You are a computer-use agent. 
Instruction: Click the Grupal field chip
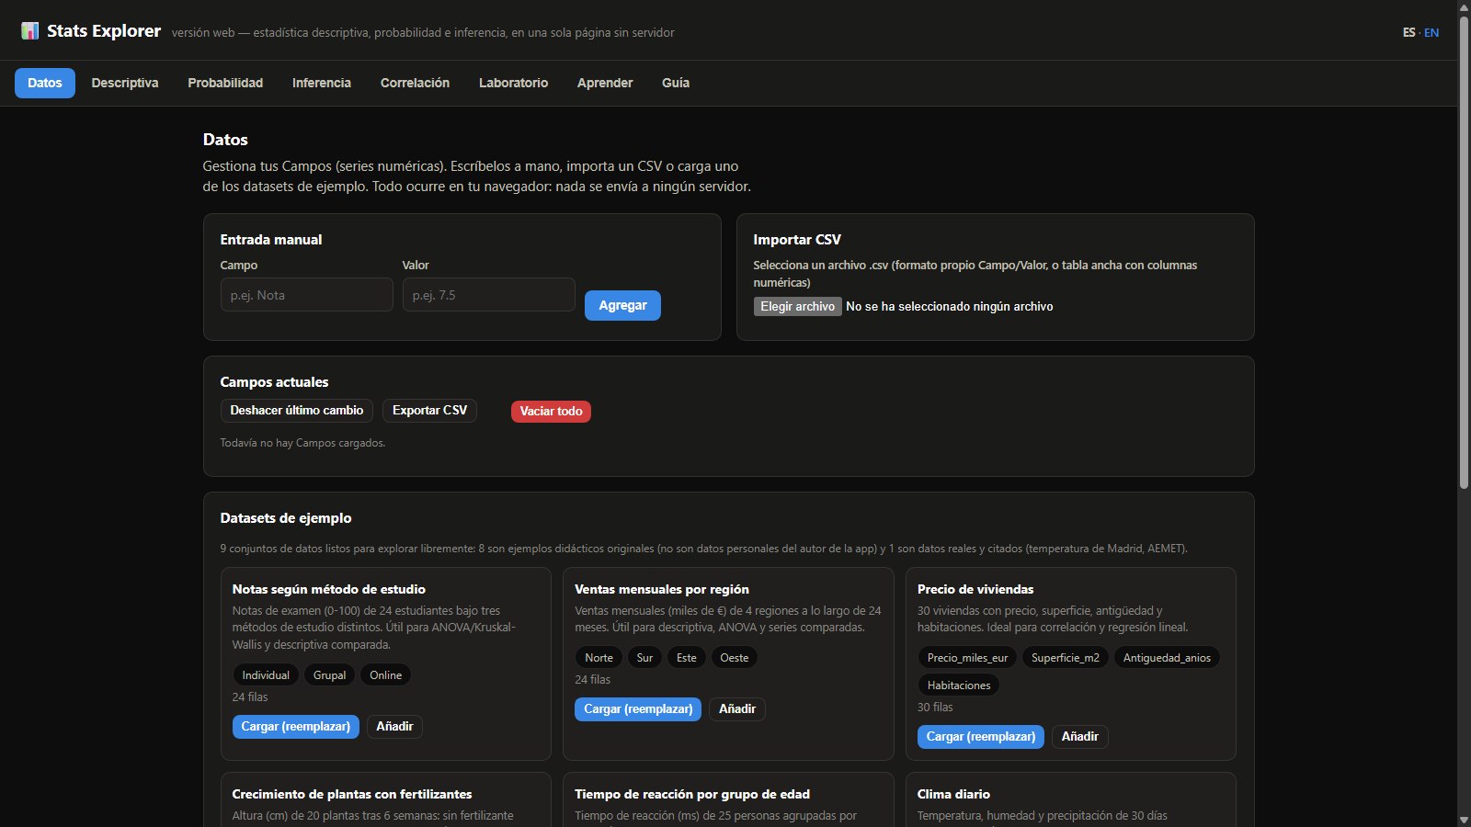pyautogui.click(x=329, y=675)
